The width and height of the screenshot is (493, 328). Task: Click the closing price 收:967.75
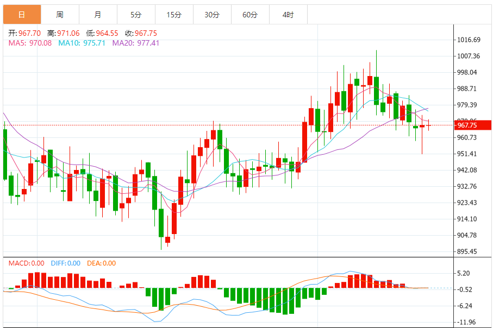[141, 33]
